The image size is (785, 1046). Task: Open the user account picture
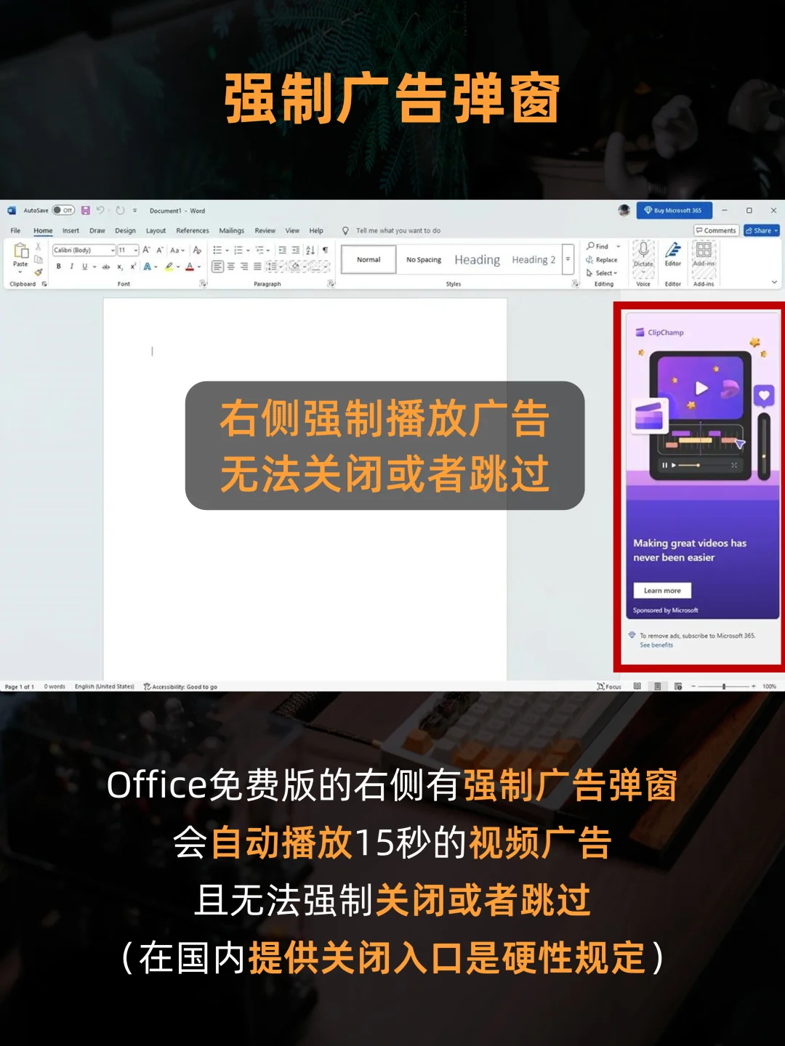pyautogui.click(x=624, y=210)
